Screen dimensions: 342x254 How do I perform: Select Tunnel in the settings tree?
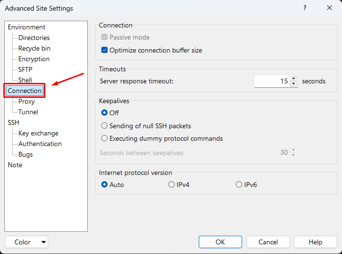click(28, 112)
